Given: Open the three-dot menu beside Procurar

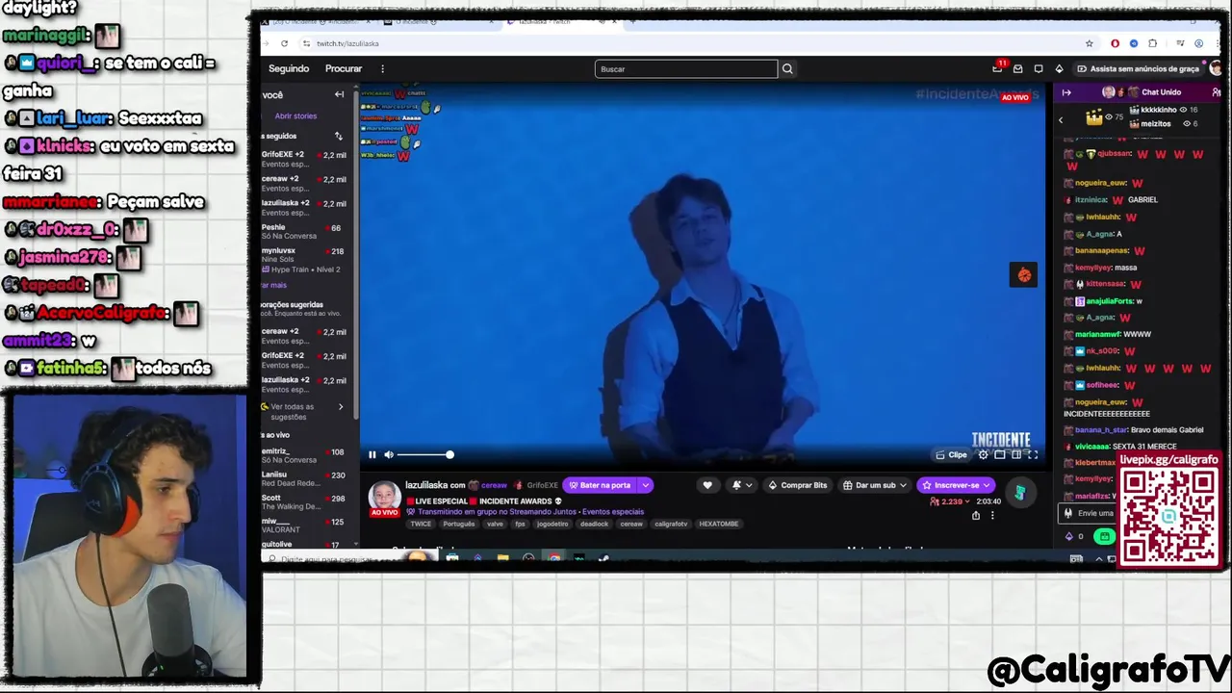Looking at the screenshot, I should 382,68.
